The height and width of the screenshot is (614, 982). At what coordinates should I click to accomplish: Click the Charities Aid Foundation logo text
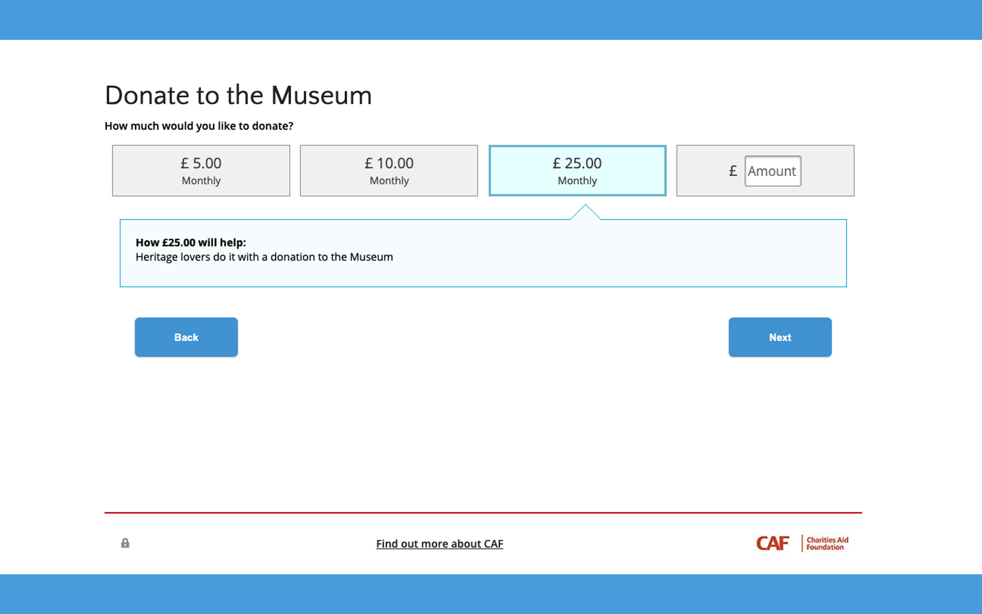coord(827,543)
